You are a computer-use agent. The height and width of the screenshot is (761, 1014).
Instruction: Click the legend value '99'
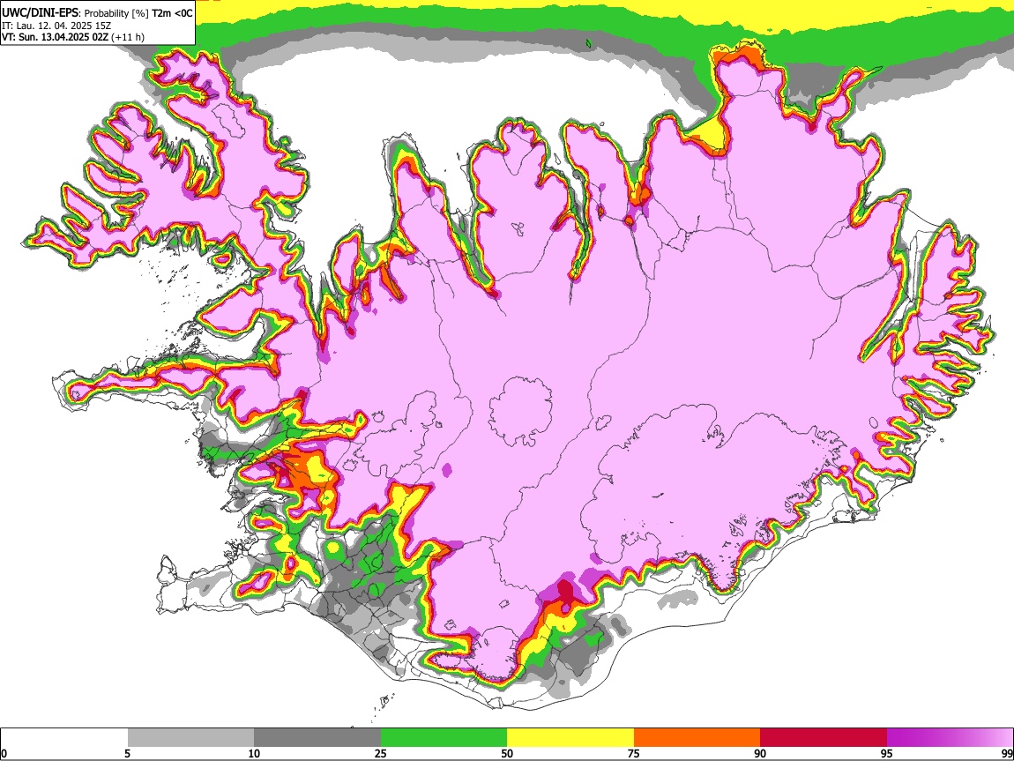tap(1006, 753)
